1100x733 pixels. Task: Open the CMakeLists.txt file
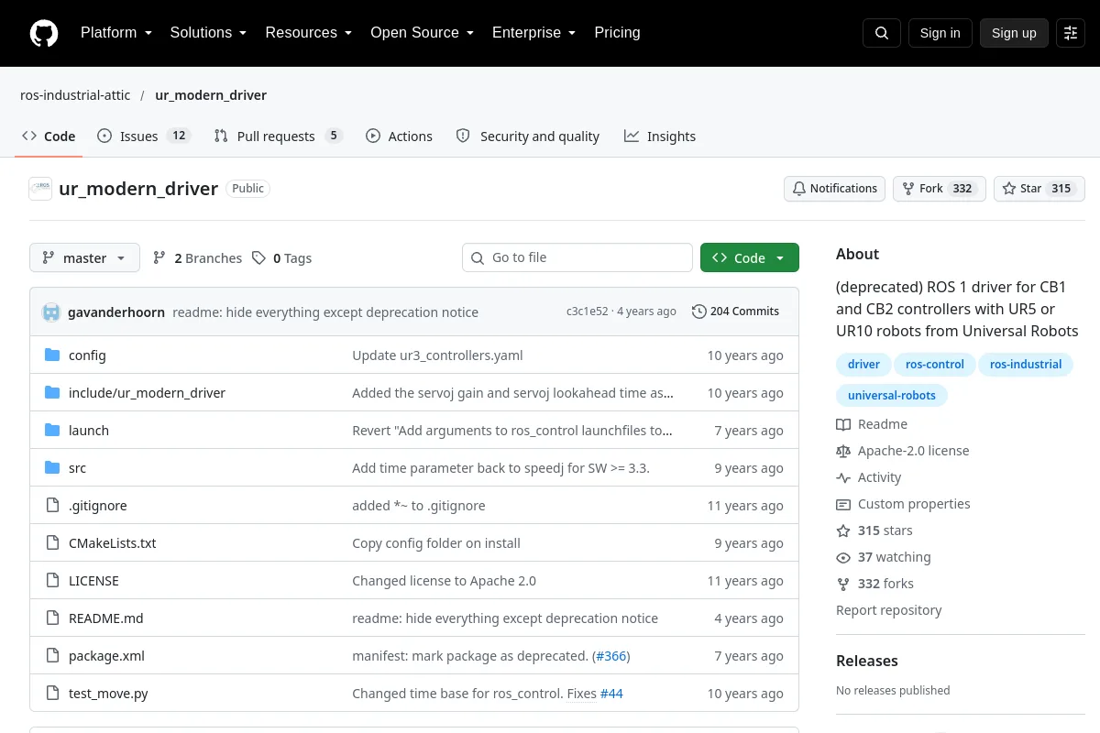pyautogui.click(x=112, y=542)
